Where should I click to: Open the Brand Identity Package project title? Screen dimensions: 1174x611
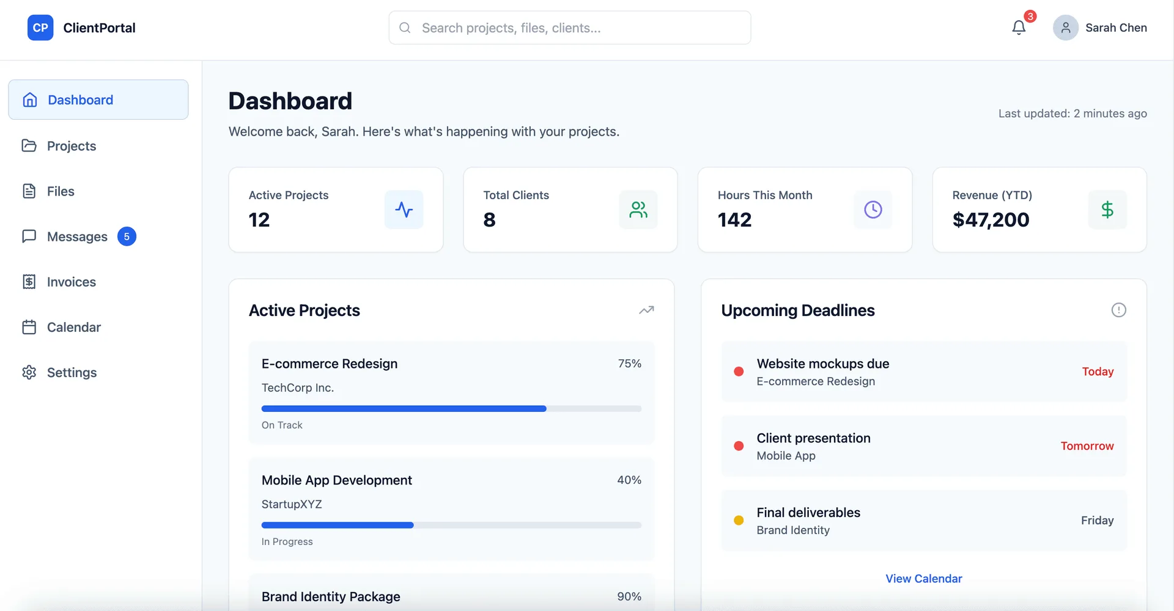pyautogui.click(x=331, y=596)
